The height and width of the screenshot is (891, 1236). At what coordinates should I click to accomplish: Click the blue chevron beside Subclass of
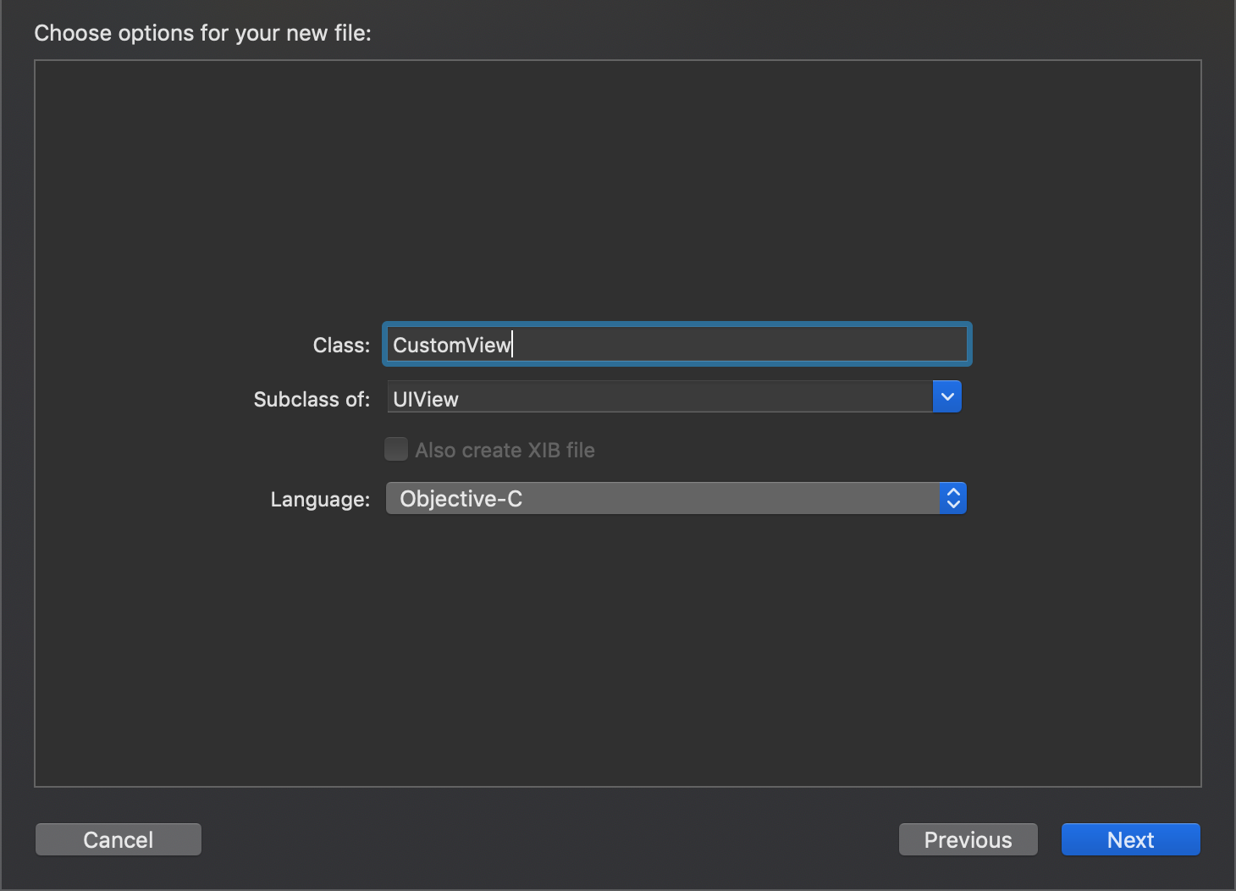pos(946,396)
